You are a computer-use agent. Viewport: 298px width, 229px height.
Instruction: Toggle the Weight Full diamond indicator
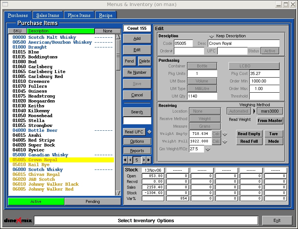tap(225, 142)
